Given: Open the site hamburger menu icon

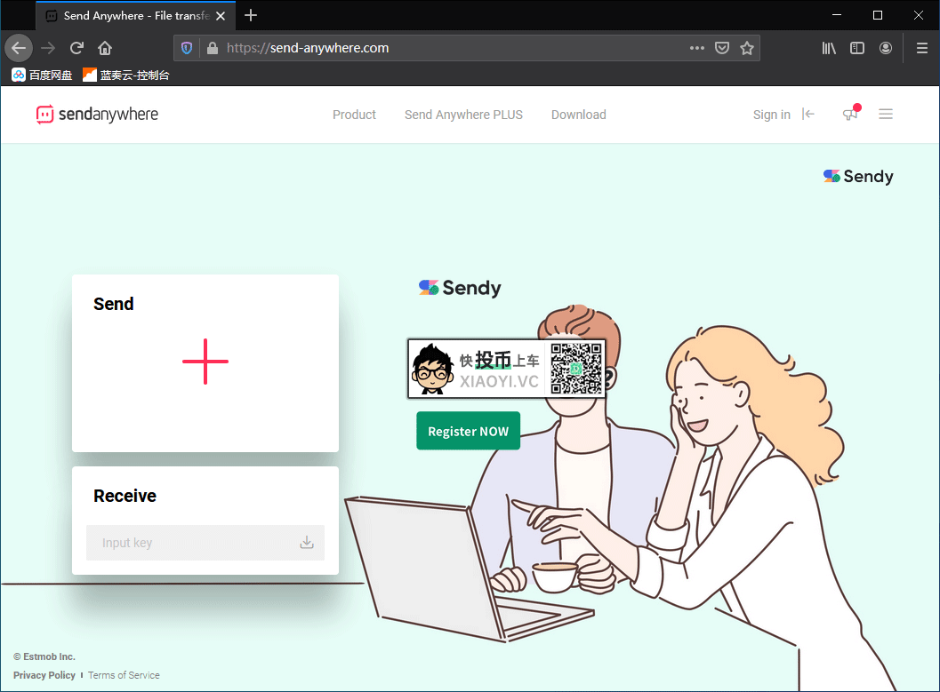Looking at the screenshot, I should (x=886, y=114).
